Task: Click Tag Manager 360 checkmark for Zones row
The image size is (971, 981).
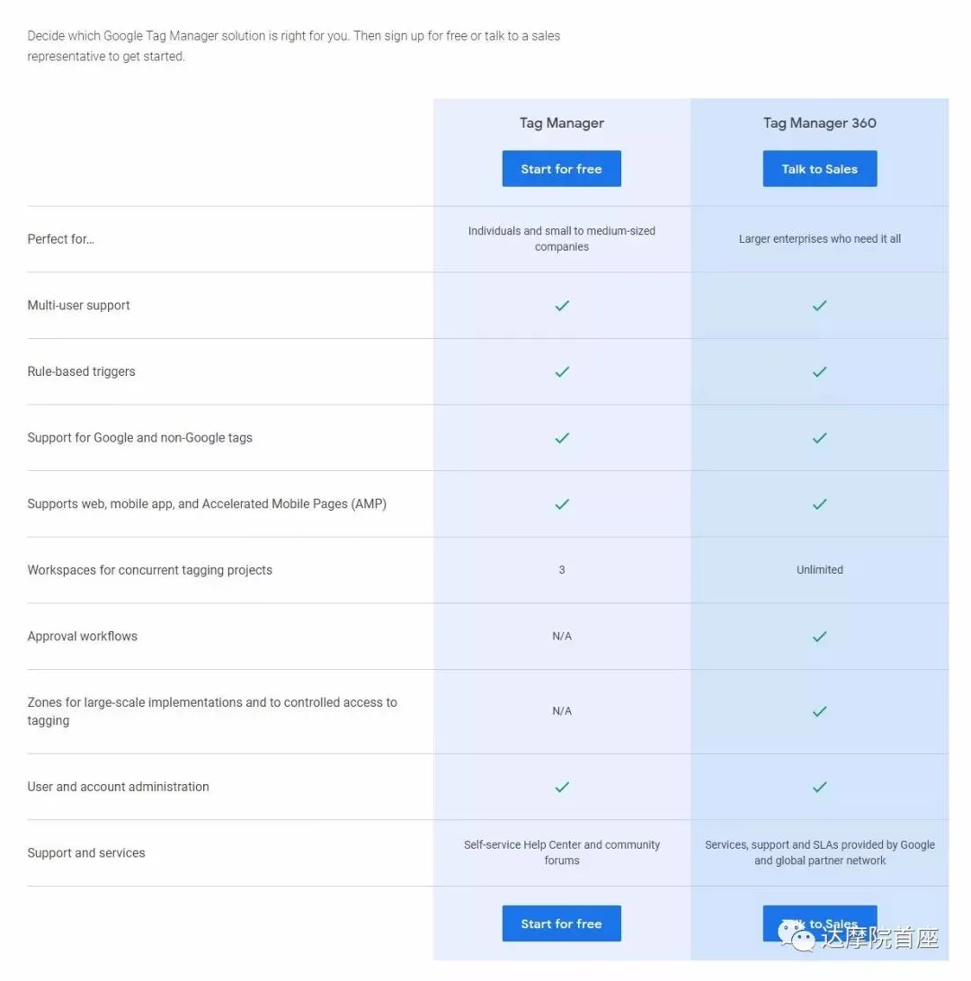Action: pos(820,711)
